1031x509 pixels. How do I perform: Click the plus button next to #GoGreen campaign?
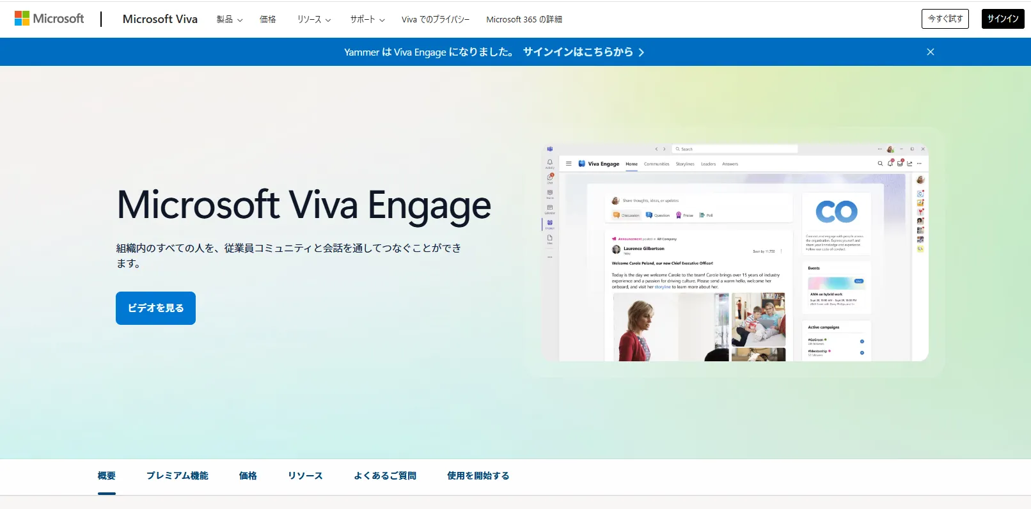(862, 341)
